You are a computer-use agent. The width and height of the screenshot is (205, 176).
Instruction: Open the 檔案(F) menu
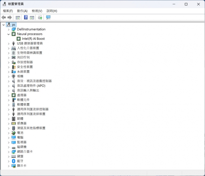[8, 11]
